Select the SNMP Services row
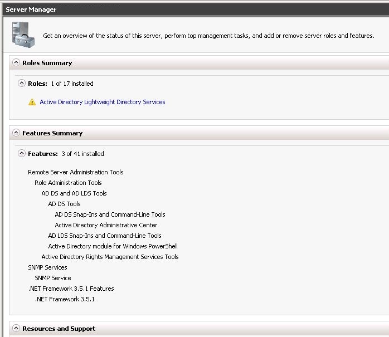 coord(47,267)
